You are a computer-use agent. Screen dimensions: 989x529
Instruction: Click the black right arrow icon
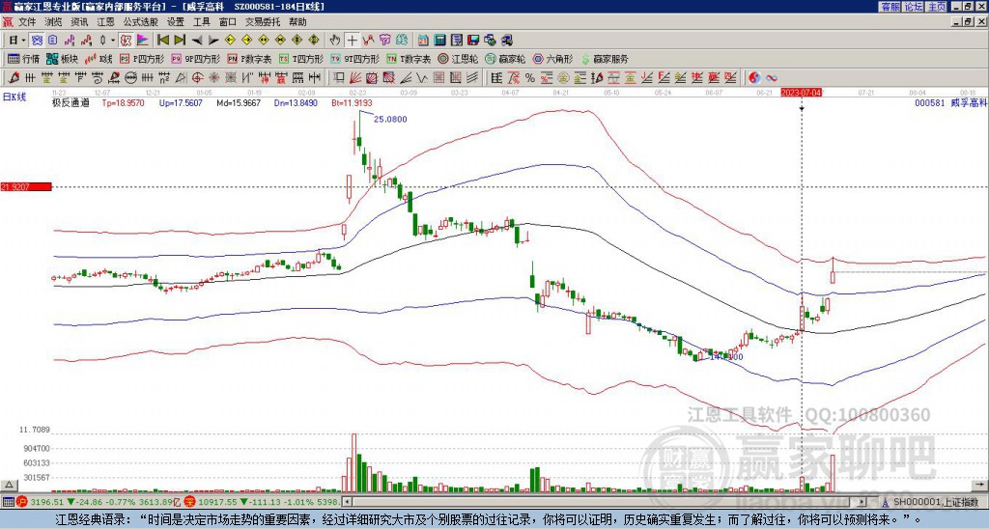(213, 41)
